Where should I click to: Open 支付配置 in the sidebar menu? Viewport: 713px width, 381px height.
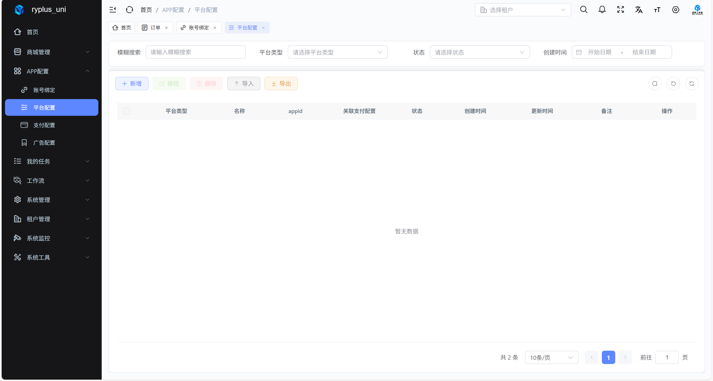coord(44,125)
